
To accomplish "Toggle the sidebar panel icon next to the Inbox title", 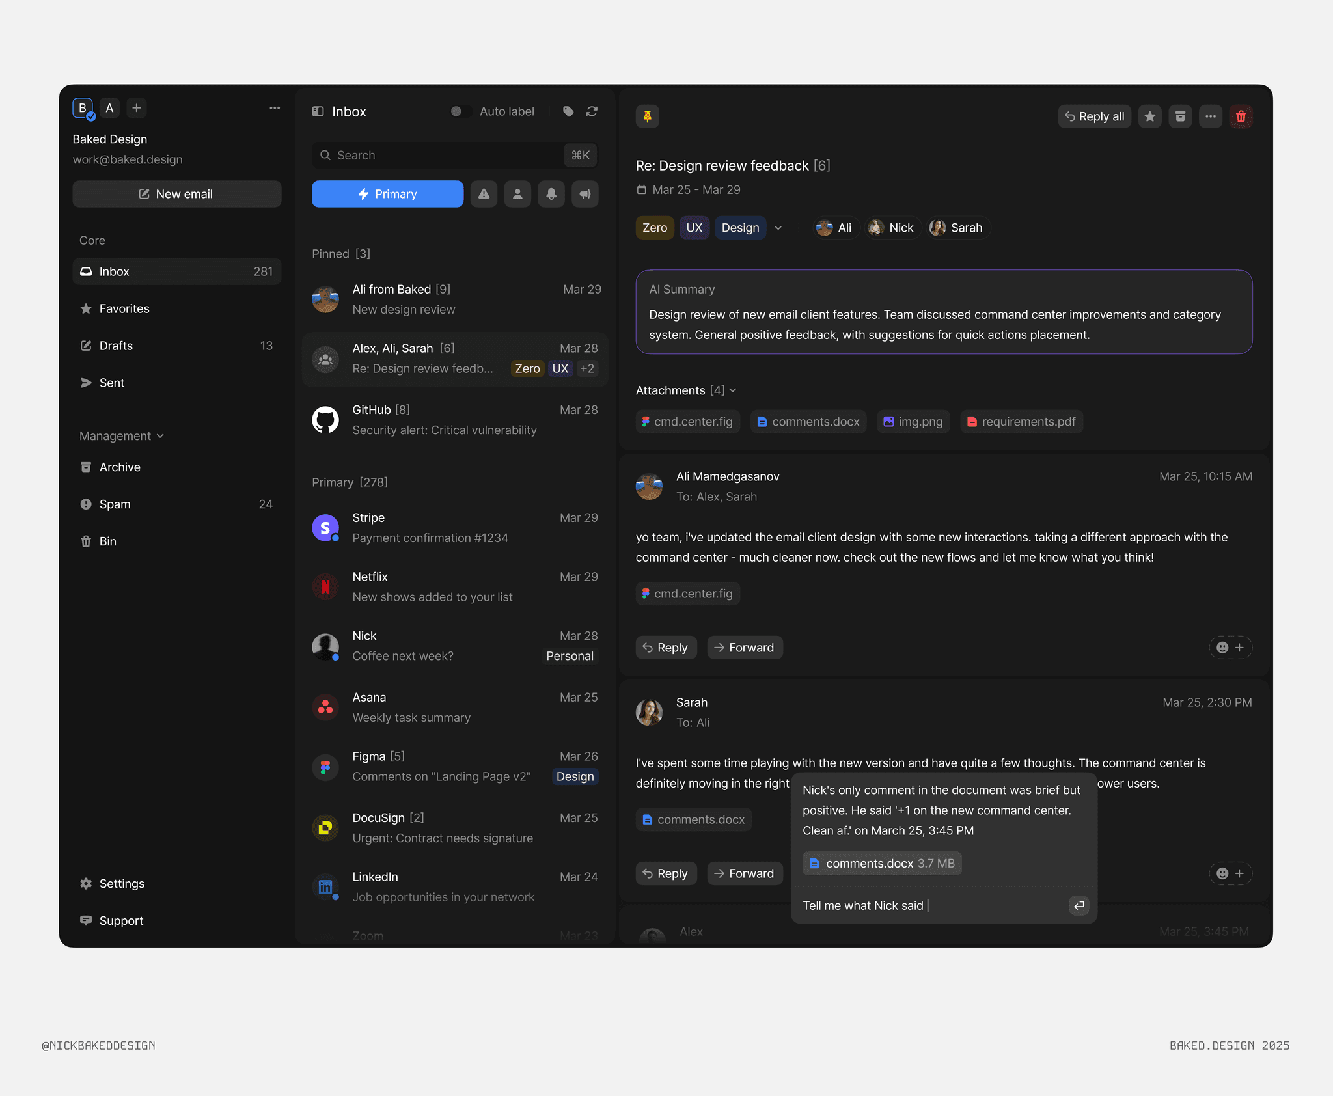I will coord(318,111).
